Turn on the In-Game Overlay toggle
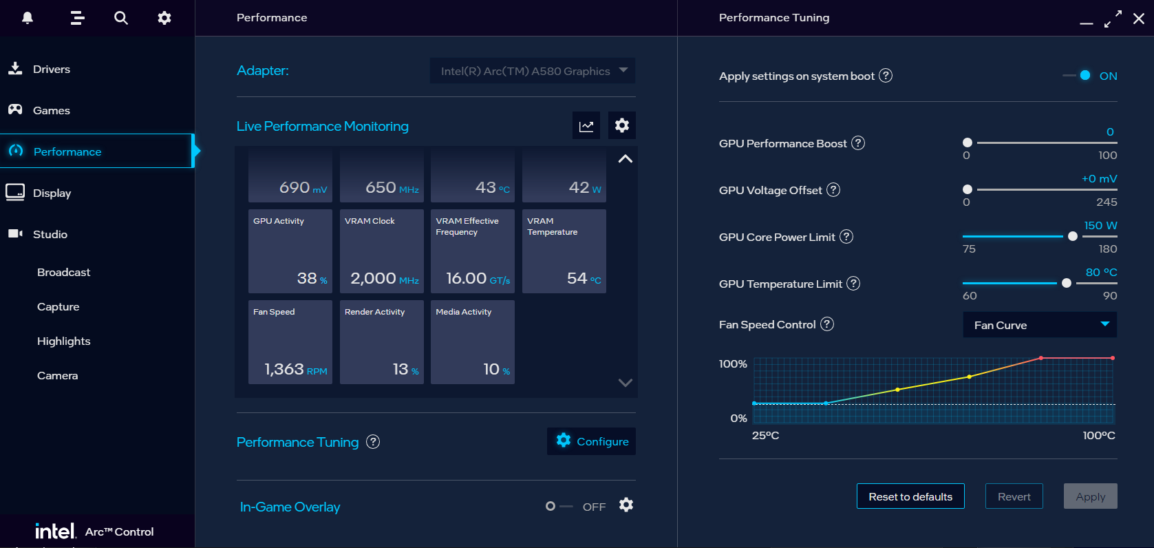The width and height of the screenshot is (1154, 548). (x=559, y=507)
